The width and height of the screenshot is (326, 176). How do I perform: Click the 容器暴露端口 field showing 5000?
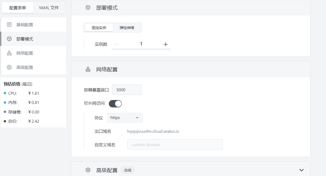[x=127, y=90]
